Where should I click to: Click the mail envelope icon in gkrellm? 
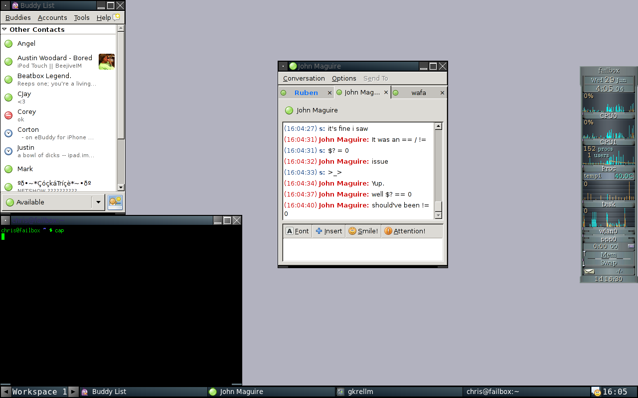[589, 272]
